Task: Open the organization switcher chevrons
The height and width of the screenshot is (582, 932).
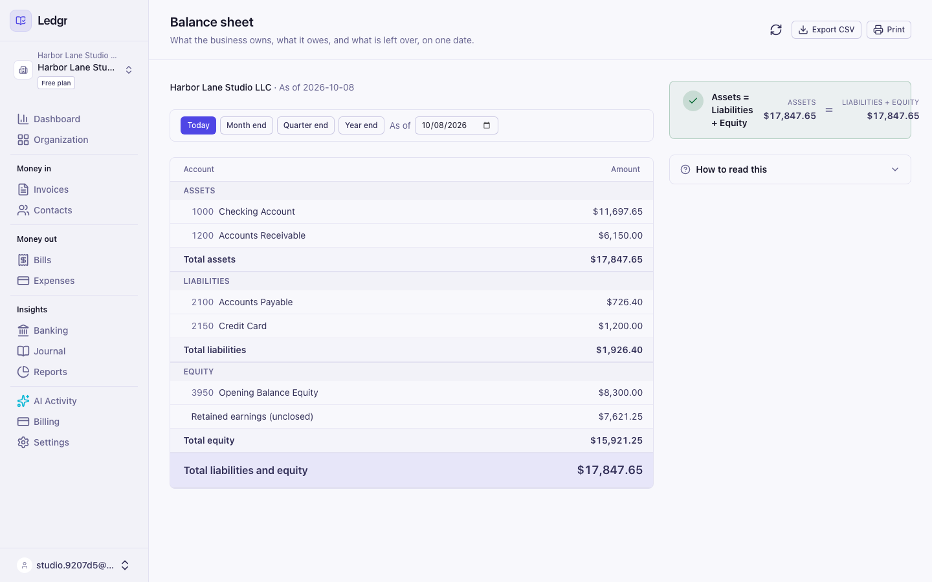Action: click(129, 70)
